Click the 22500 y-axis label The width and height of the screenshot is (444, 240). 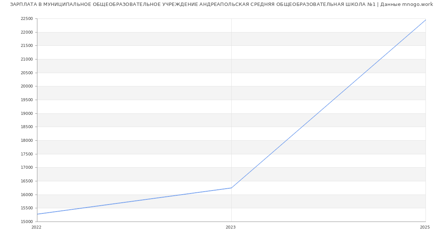(x=27, y=19)
